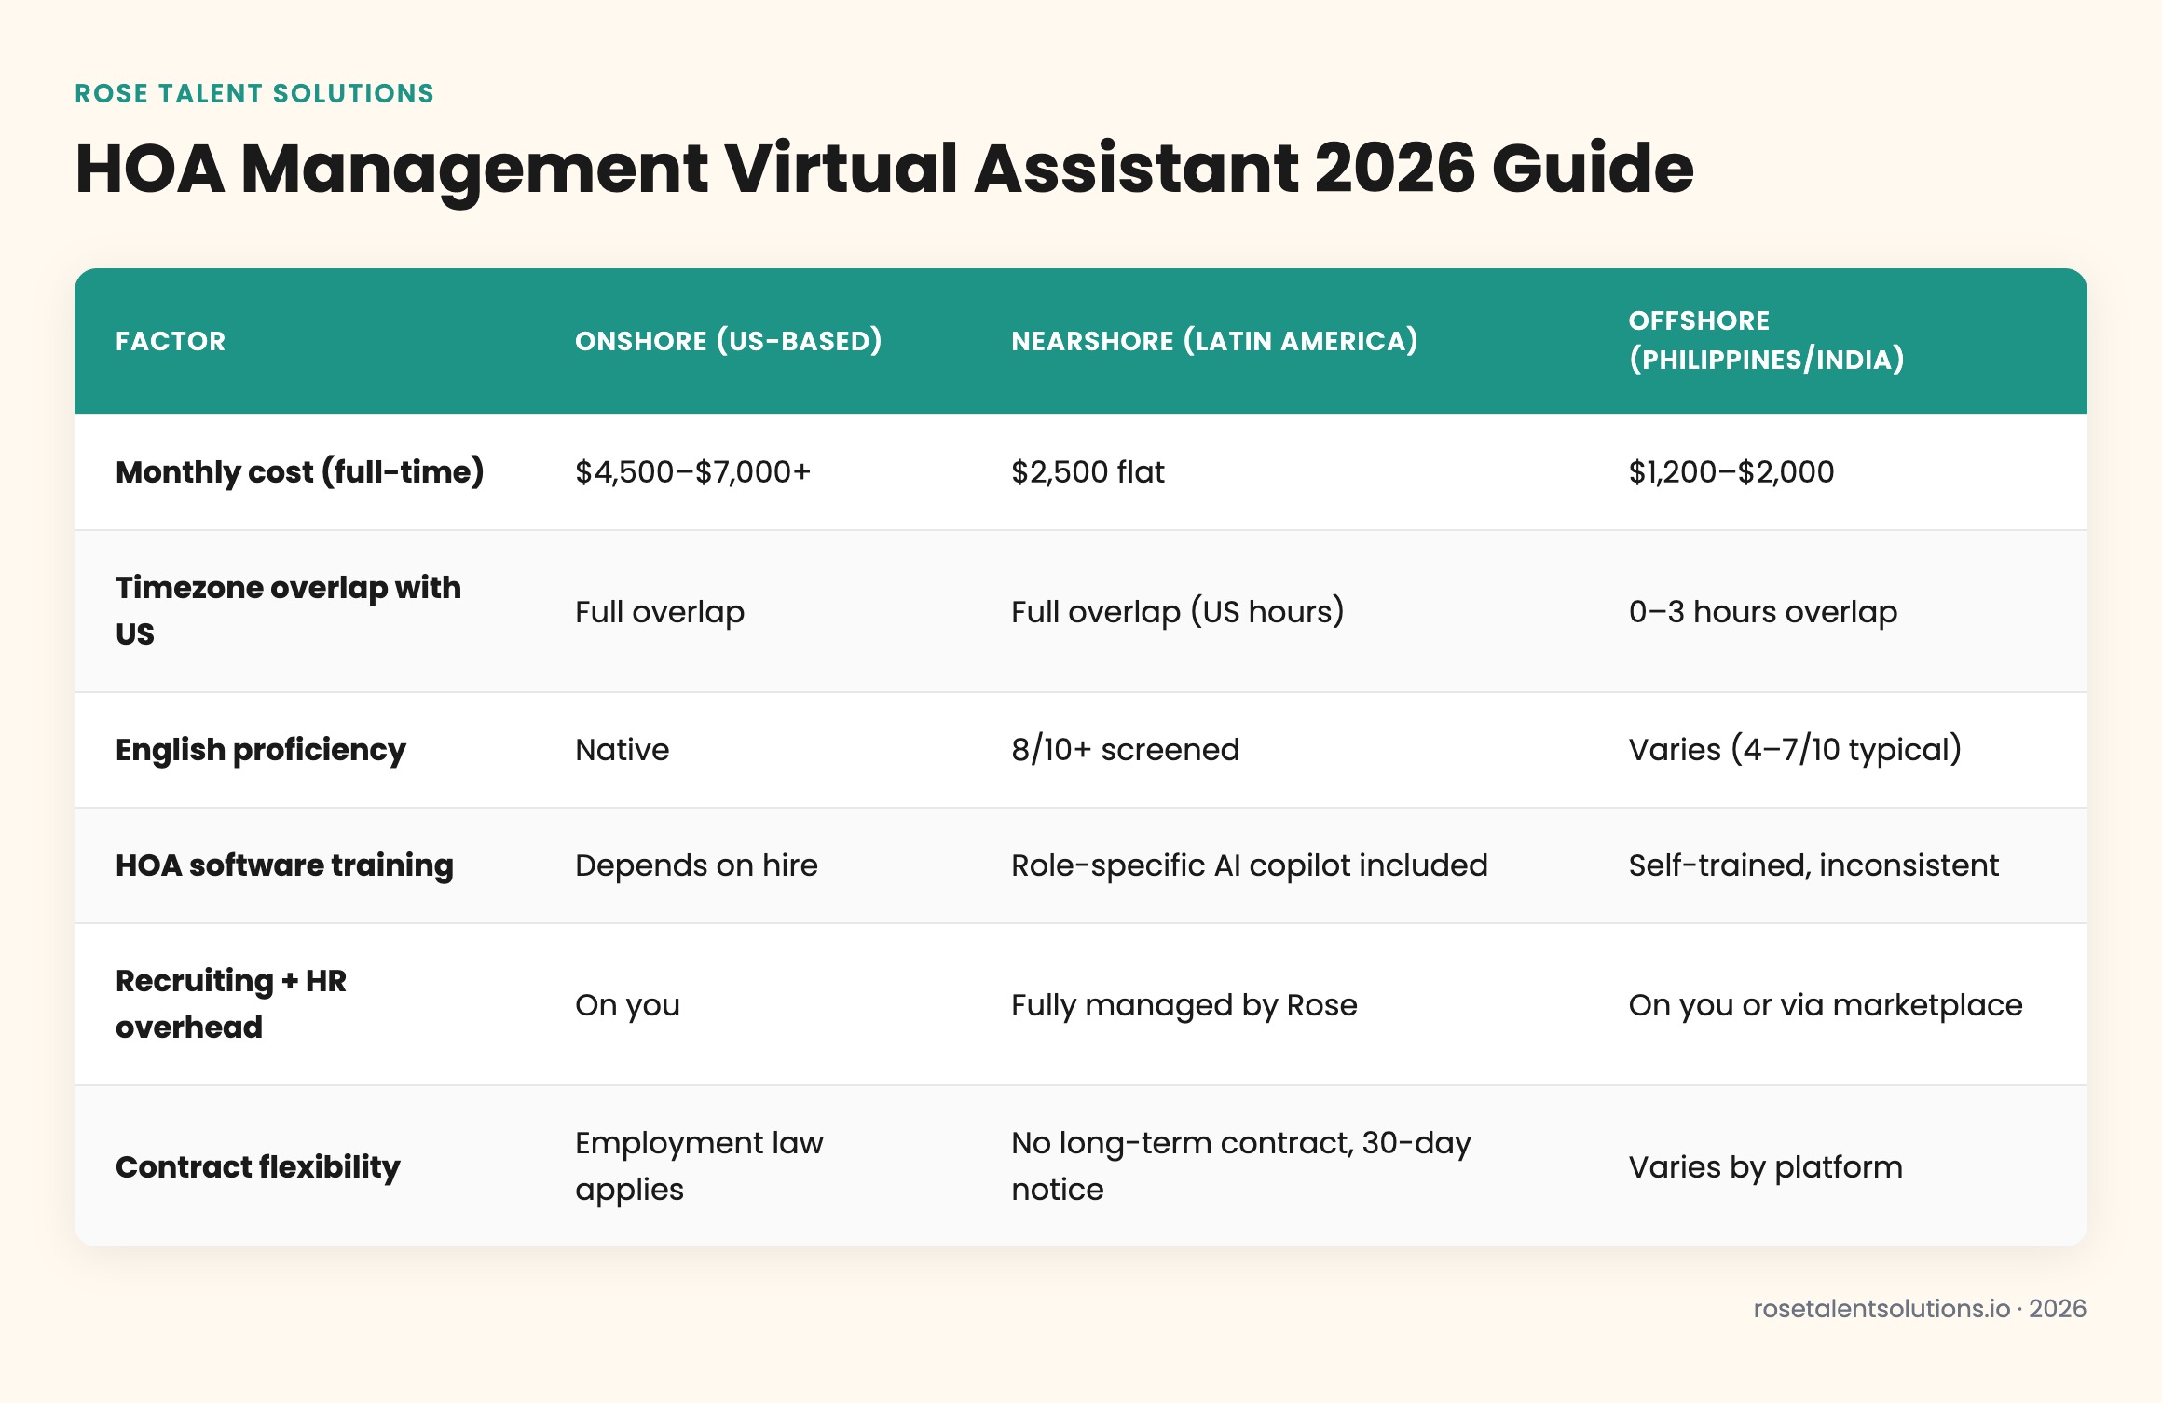2162x1403 pixels.
Task: Click the ONSHORE (US-BASED) column header
Action: pos(729,341)
